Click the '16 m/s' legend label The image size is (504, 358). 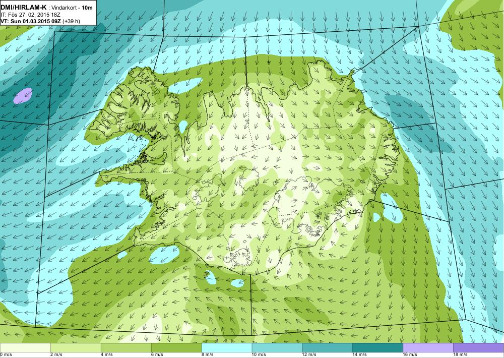pyautogui.click(x=410, y=355)
